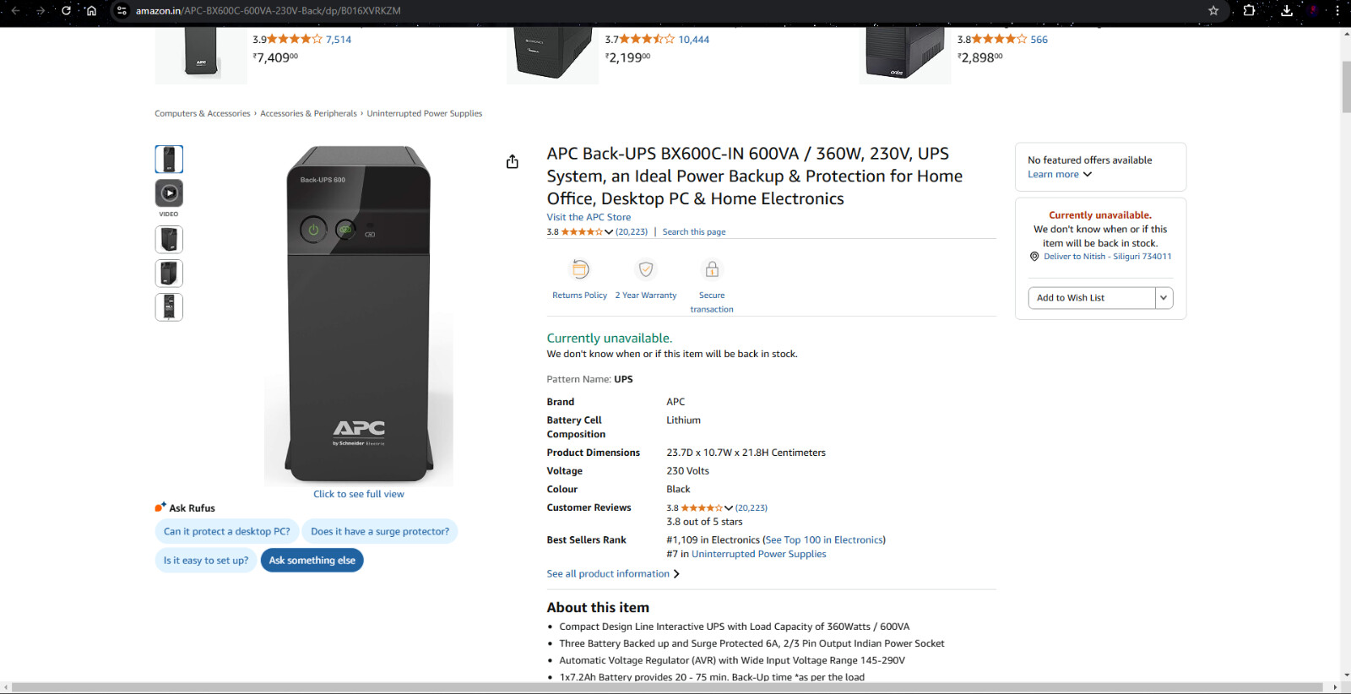Expand the rating dropdown beside 3.8 stars near title
Viewport: 1351px width, 694px height.
click(x=609, y=232)
